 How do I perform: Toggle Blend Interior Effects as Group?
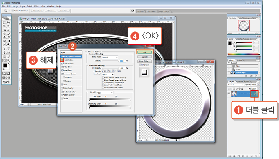(103, 78)
